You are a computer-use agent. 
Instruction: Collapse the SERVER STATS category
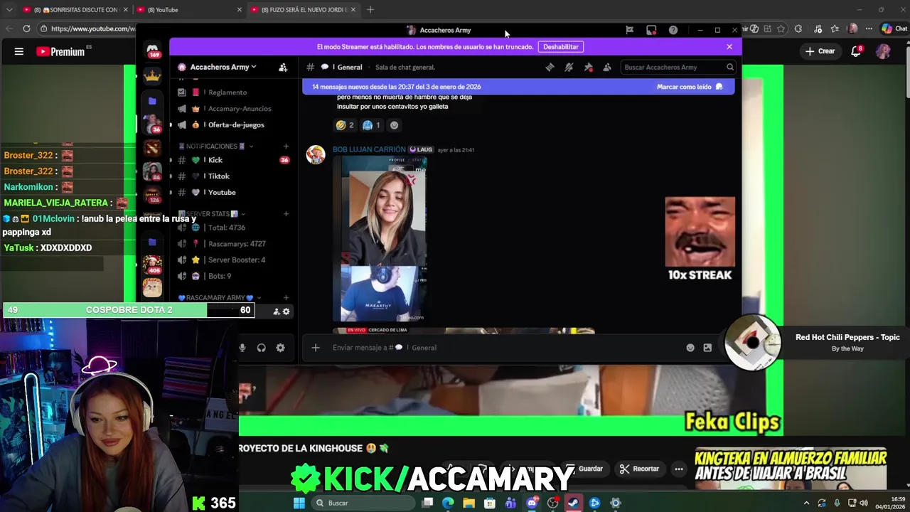tap(211, 213)
